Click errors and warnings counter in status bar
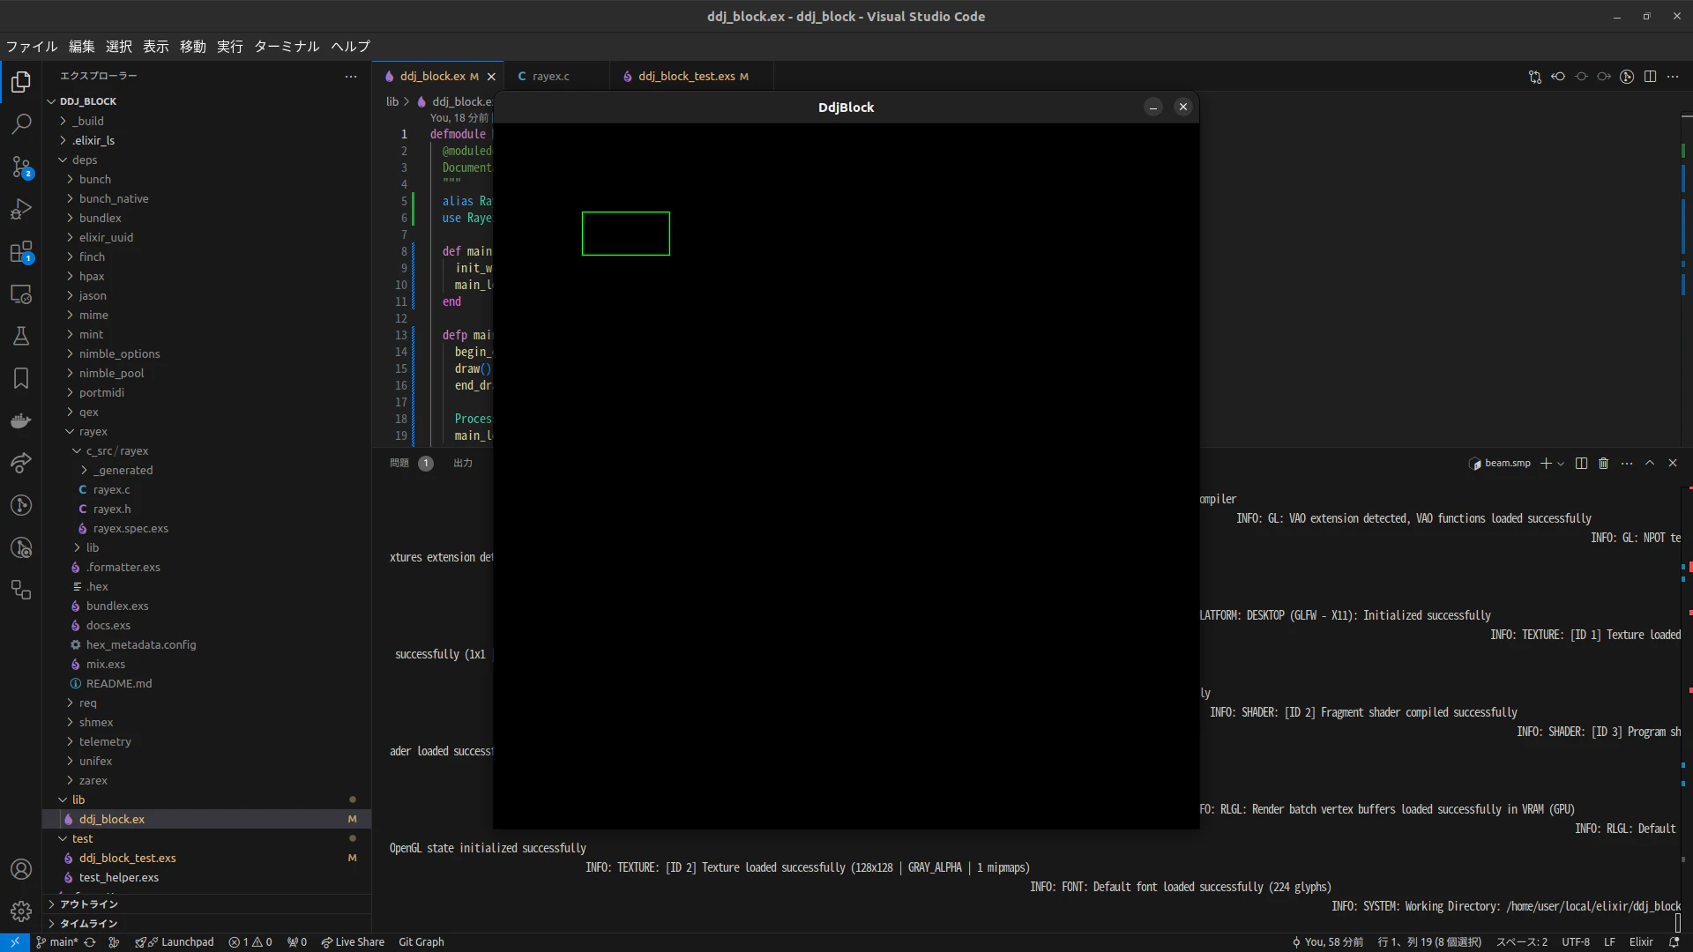1693x952 pixels. click(250, 942)
